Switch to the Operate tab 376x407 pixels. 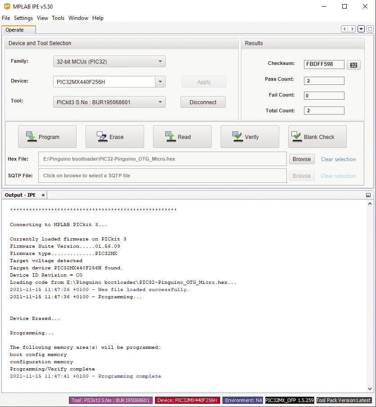point(18,30)
